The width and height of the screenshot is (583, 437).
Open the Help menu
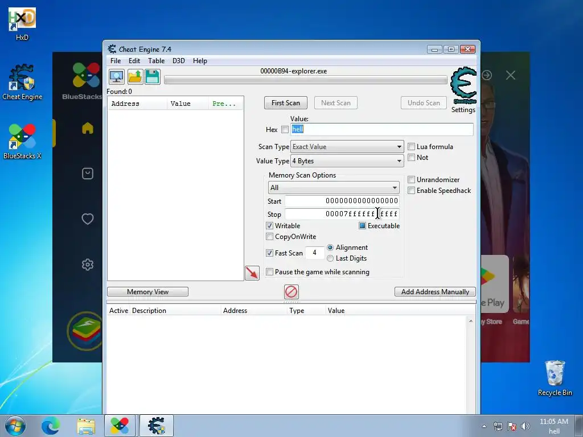pyautogui.click(x=200, y=60)
